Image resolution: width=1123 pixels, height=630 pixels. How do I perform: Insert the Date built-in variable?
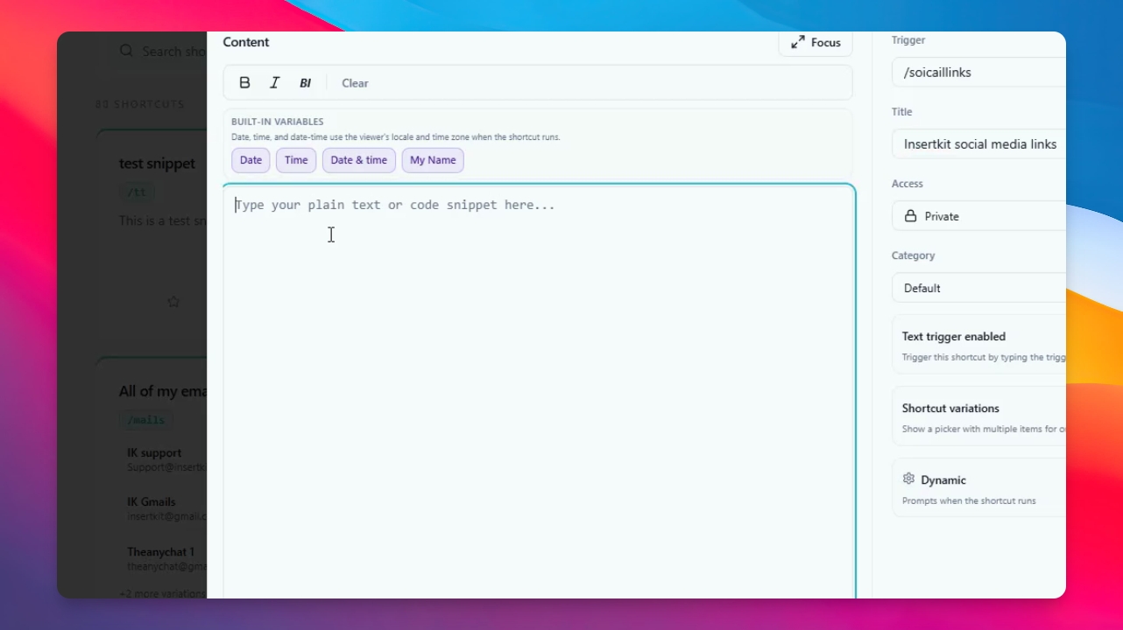[x=251, y=160]
